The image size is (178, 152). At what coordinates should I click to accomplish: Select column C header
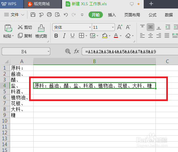pyautogui.click(x=167, y=61)
